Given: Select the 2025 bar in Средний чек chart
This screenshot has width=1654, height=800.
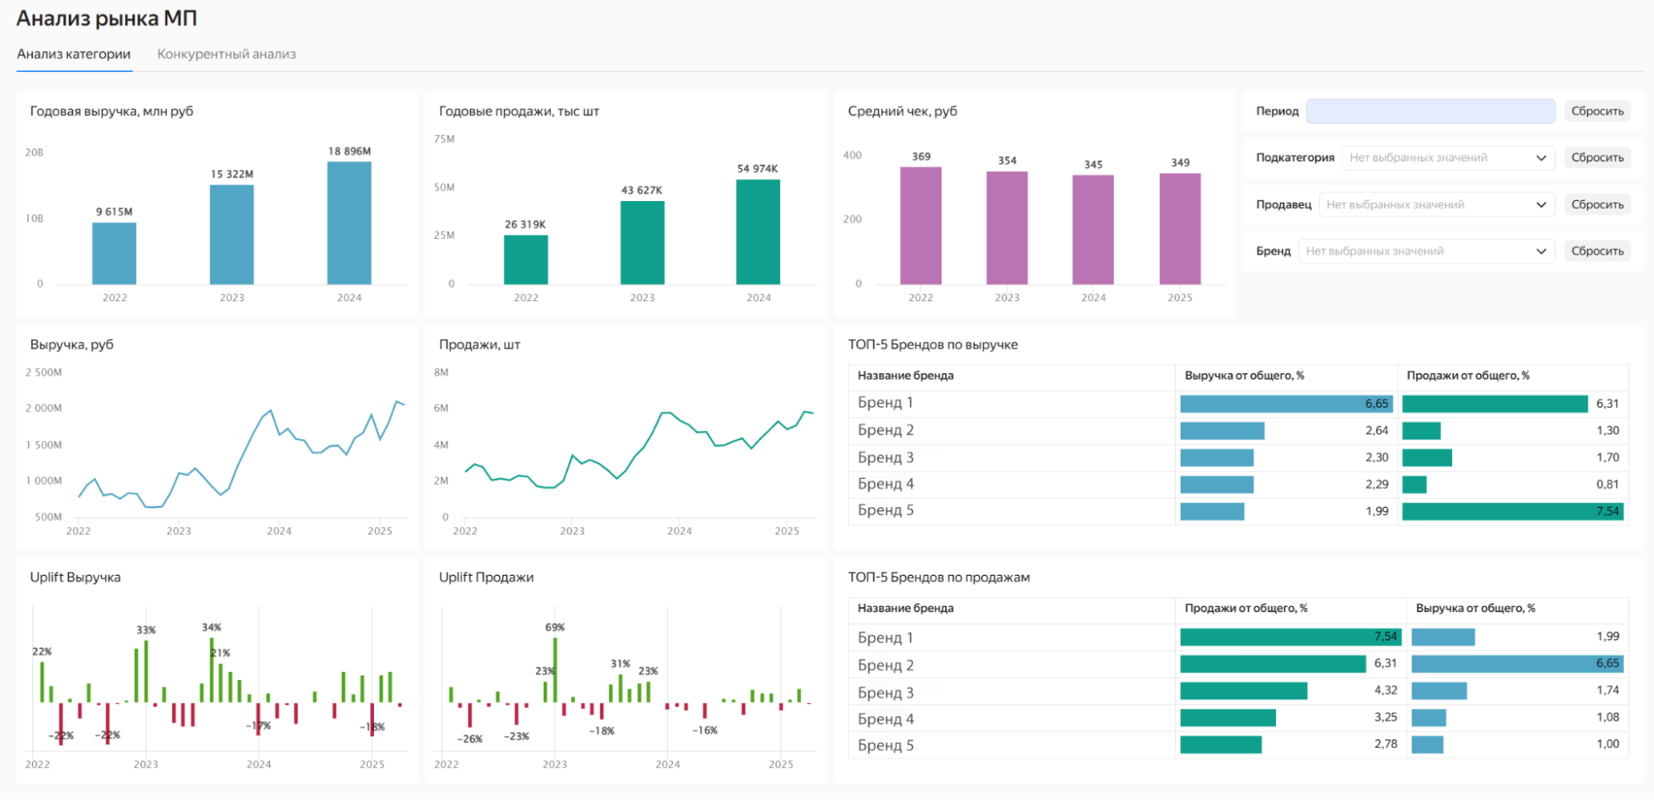Looking at the screenshot, I should (1180, 228).
